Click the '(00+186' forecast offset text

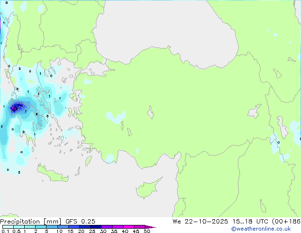pyautogui.click(x=286, y=222)
